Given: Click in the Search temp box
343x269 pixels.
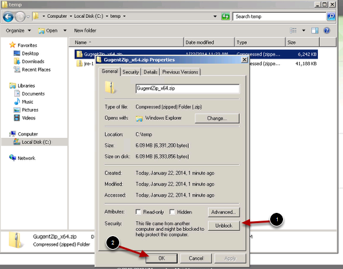Looking at the screenshot, I should [279, 16].
